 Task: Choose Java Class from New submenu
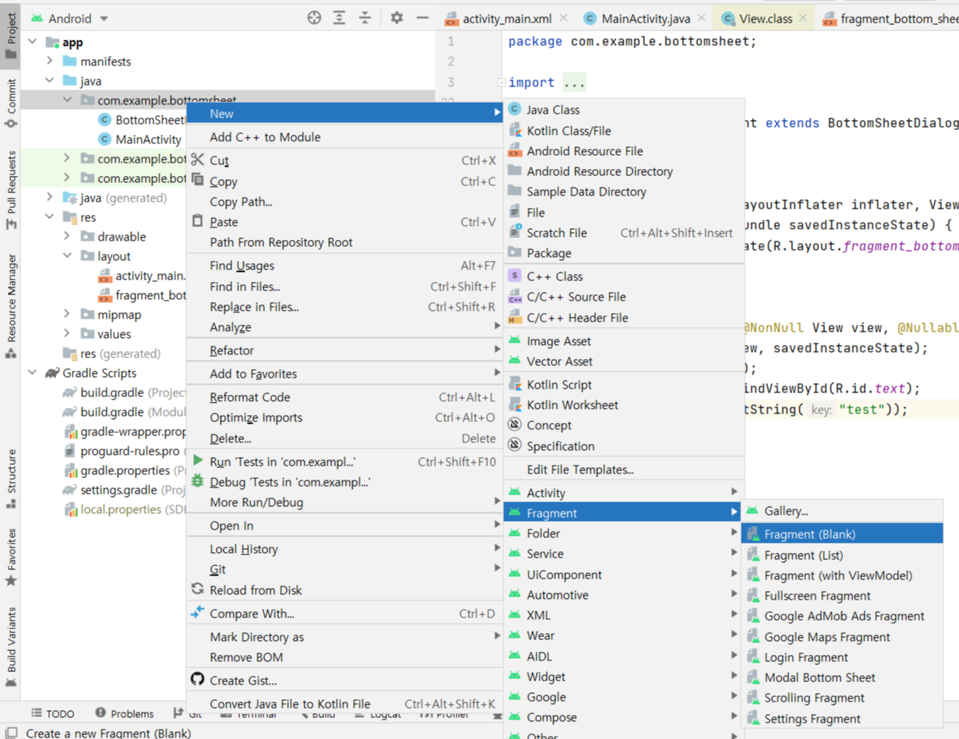(623, 110)
